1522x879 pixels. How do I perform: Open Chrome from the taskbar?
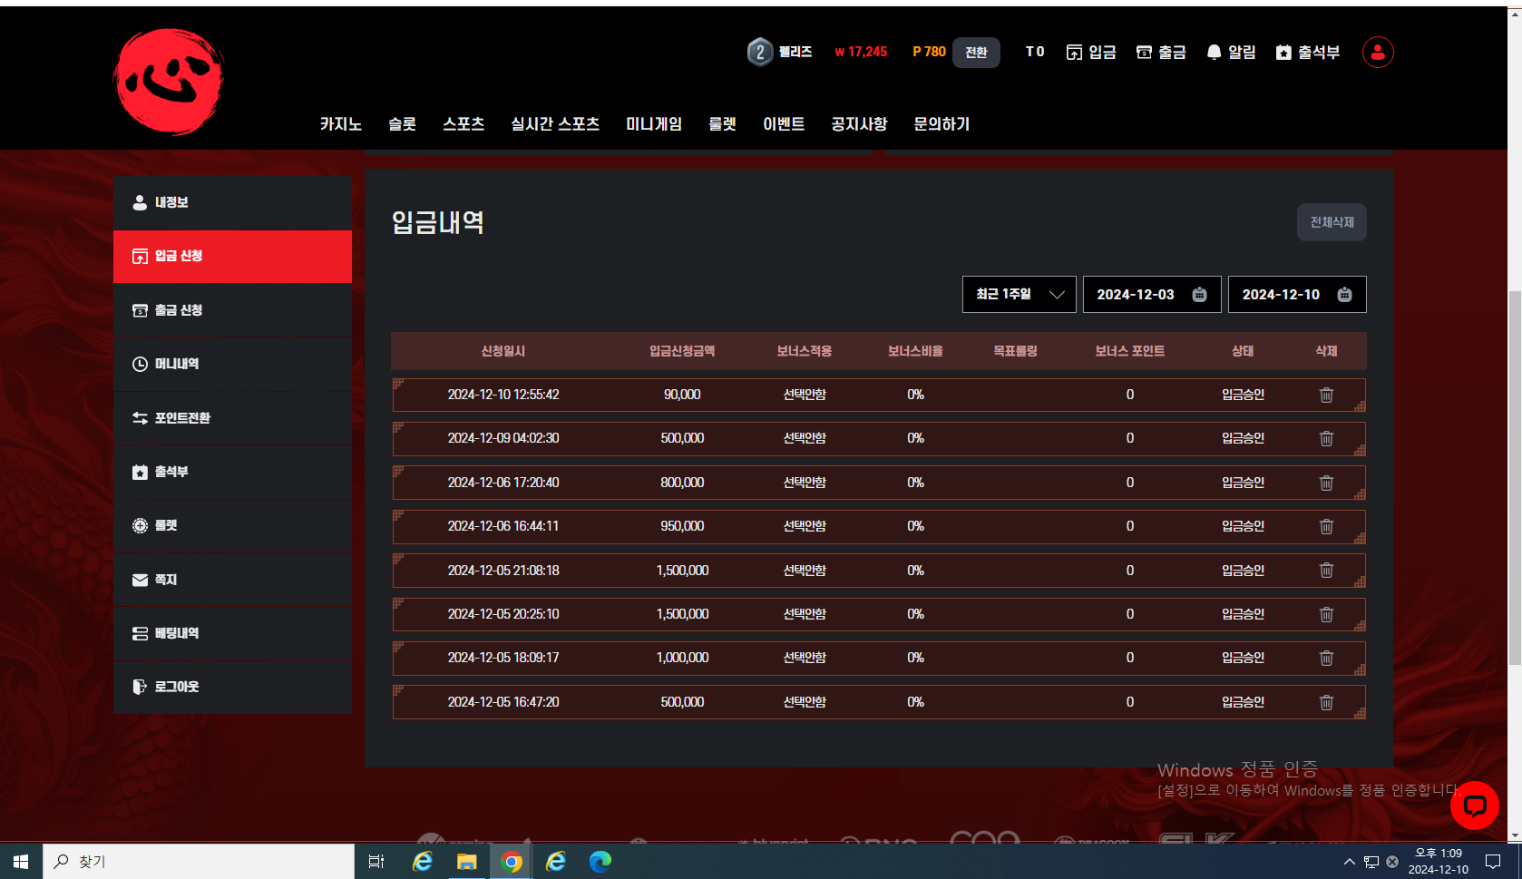512,862
